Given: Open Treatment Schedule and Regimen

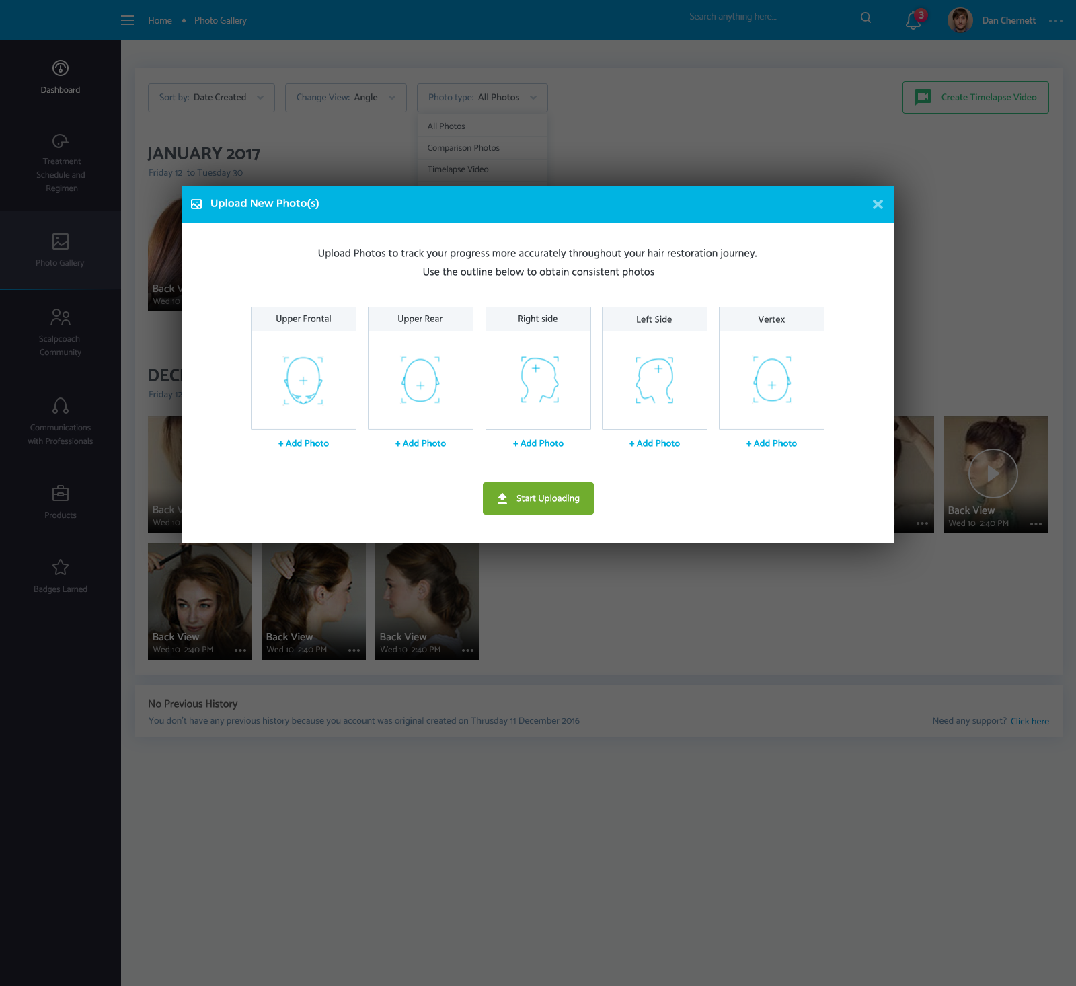Looking at the screenshot, I should point(61,162).
